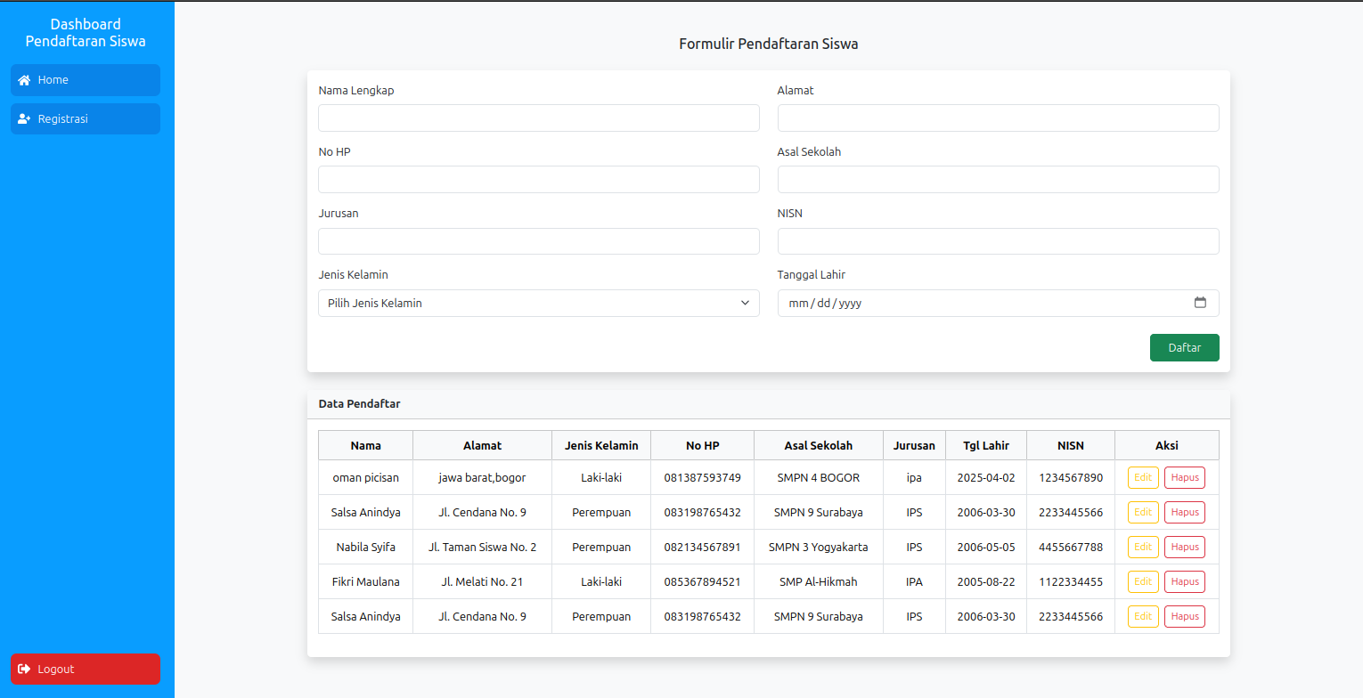Click the Registrasi user-plus icon
Screen dimensions: 1363x698
coord(24,119)
